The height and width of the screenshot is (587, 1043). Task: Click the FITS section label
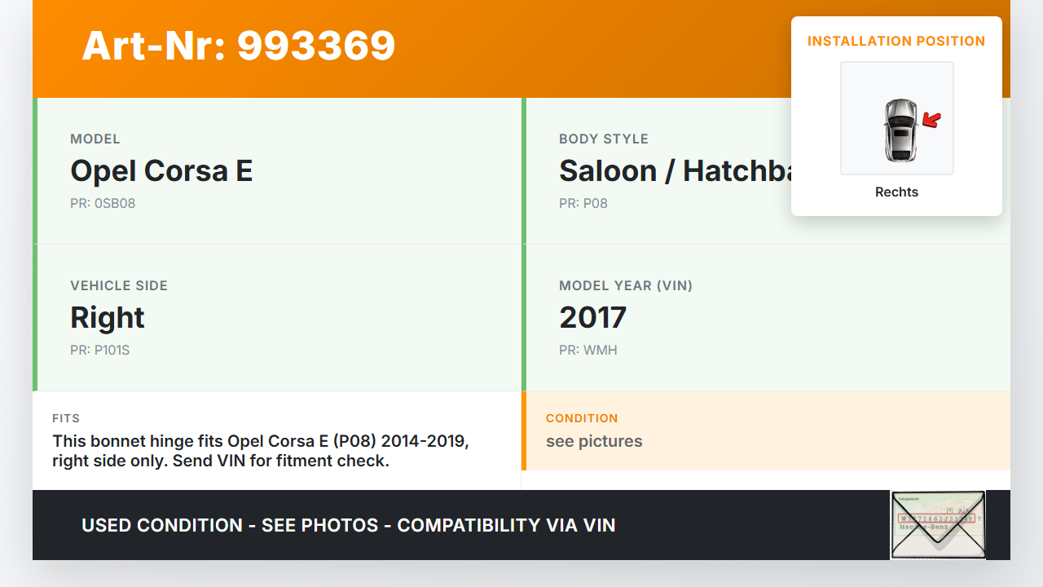coord(66,418)
